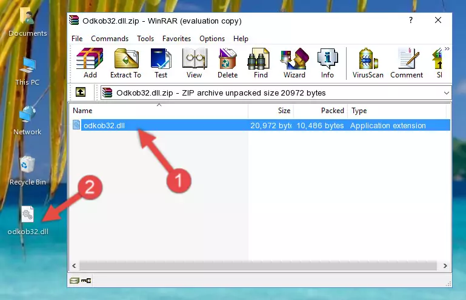The image size is (466, 300).
Task: Expand hidden toolbar items chevron
Action: (447, 48)
